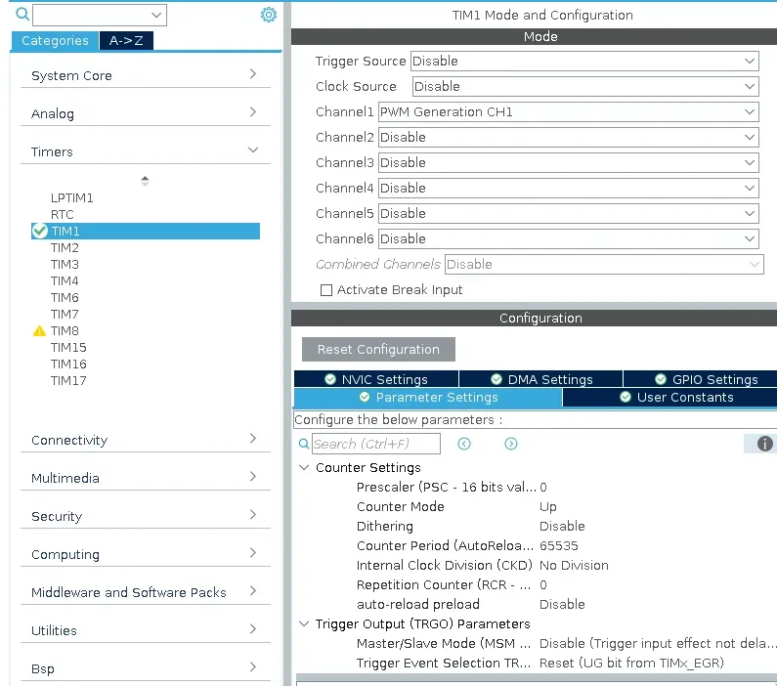
Task: Click the Trigger Event Selection Reset value
Action: [631, 663]
